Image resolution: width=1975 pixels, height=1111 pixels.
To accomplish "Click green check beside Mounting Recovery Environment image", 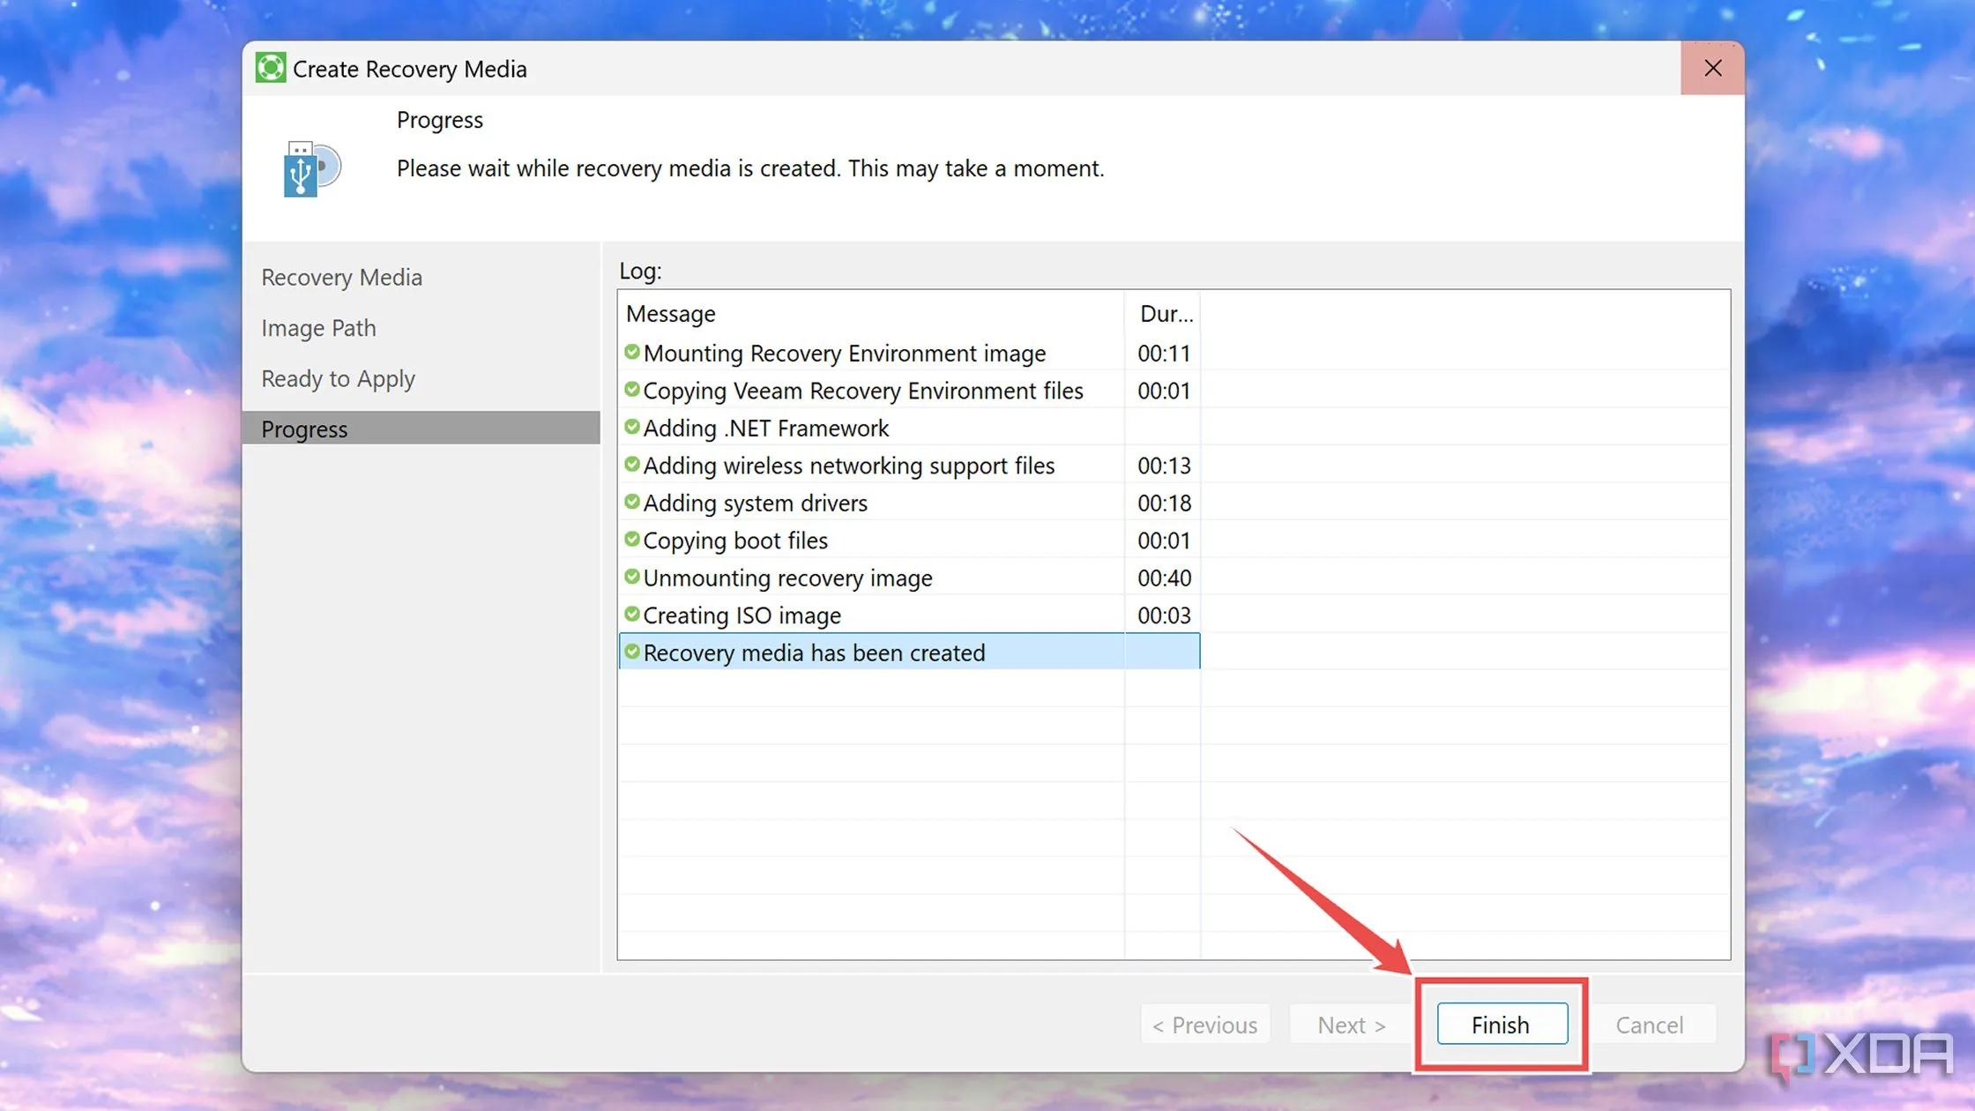I will (x=632, y=353).
